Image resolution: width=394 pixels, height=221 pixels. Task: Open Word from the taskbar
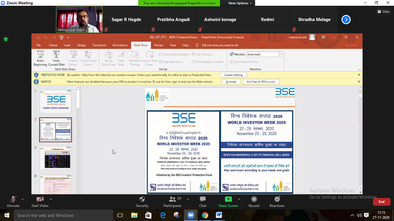pos(219,215)
